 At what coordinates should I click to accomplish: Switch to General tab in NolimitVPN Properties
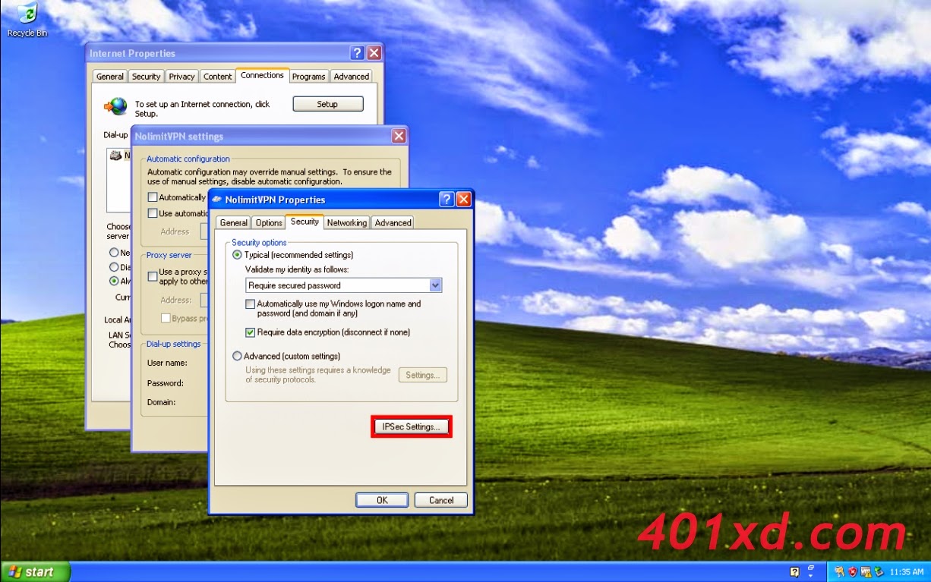click(x=233, y=222)
